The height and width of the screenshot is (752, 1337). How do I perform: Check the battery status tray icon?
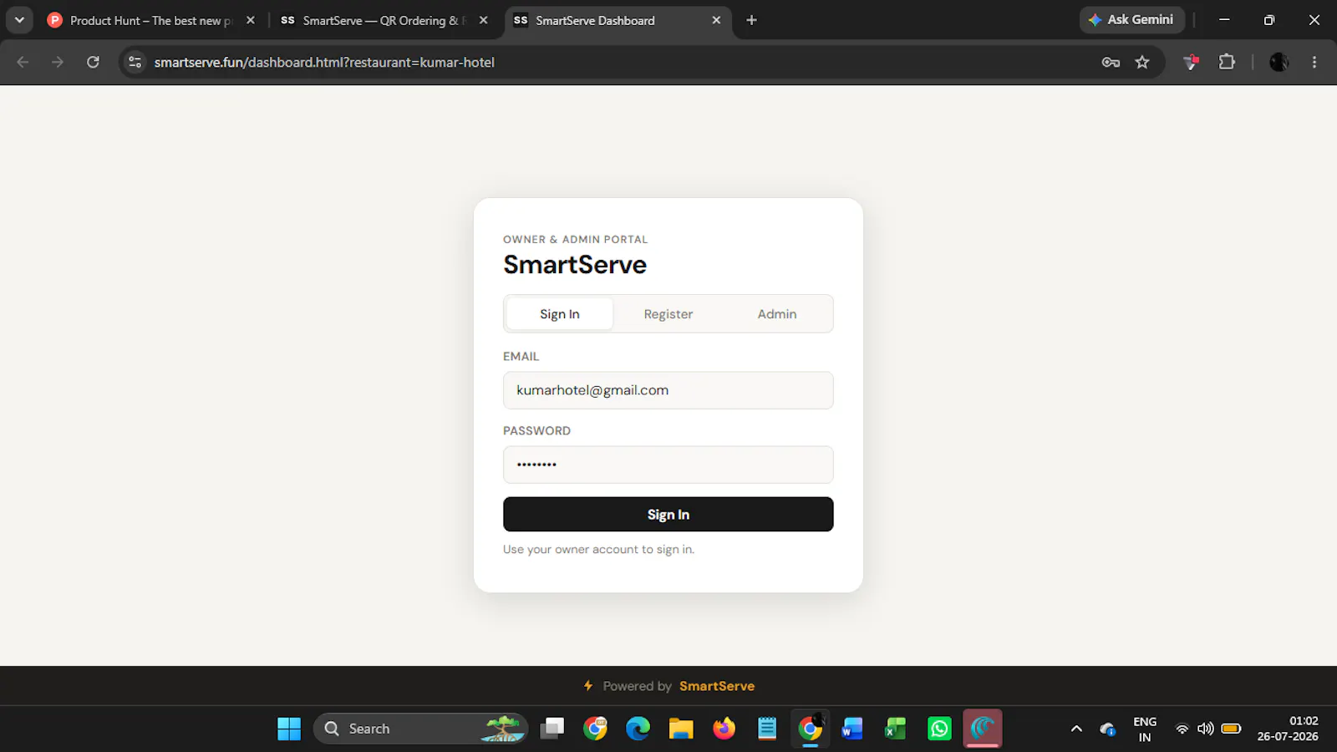1231,729
